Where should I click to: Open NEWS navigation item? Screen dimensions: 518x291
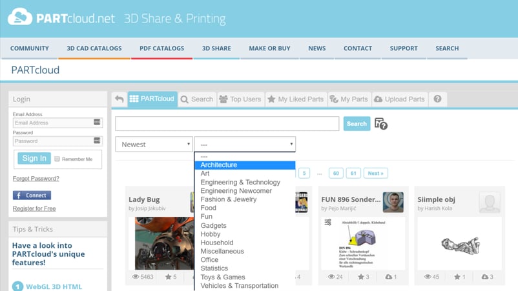(x=317, y=48)
